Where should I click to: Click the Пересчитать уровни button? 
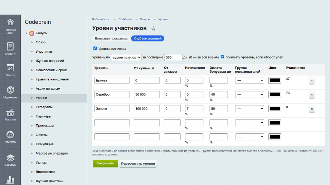click(x=138, y=163)
